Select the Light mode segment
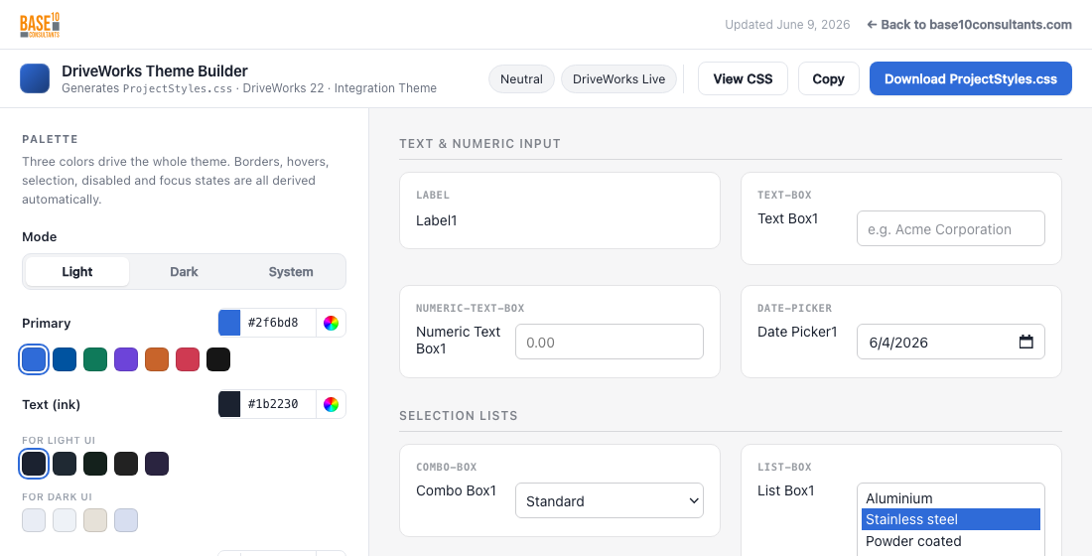 (77, 272)
